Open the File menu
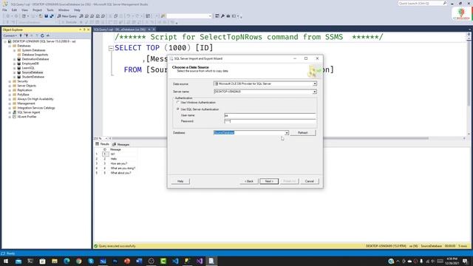 tap(4, 10)
